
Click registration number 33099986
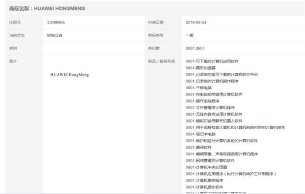(x=56, y=22)
